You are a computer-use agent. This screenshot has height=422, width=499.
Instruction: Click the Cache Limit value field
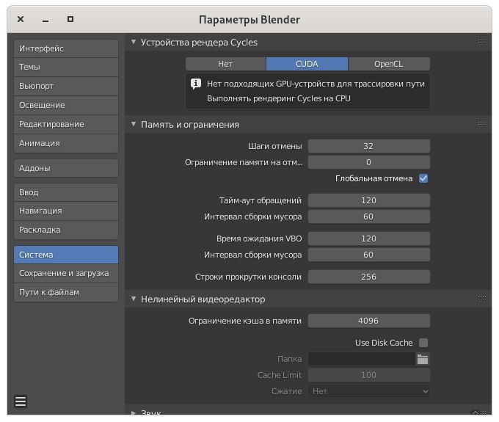pyautogui.click(x=369, y=375)
